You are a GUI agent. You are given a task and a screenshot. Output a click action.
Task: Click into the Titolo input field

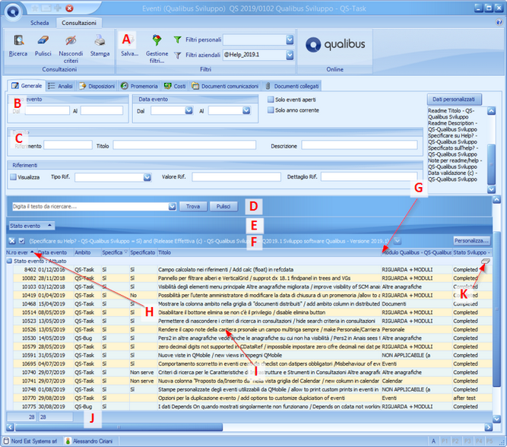[184, 145]
